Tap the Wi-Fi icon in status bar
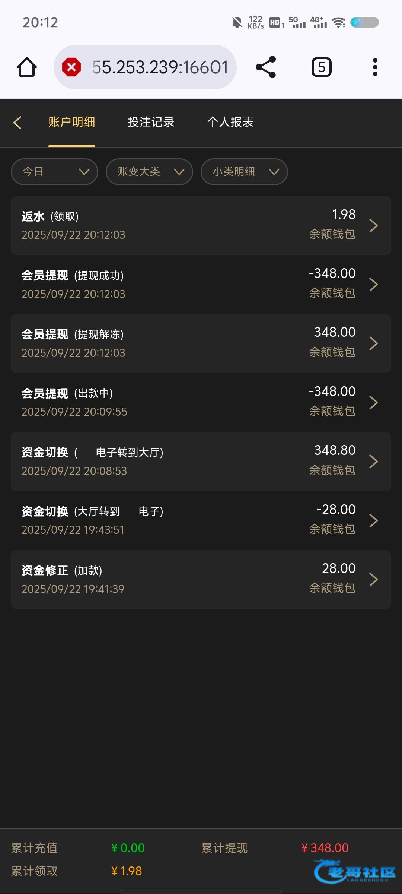This screenshot has height=894, width=402. click(338, 23)
